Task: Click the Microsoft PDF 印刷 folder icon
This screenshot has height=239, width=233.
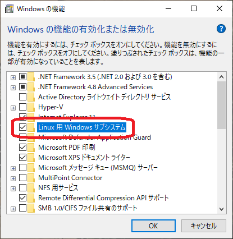Action: [31, 148]
